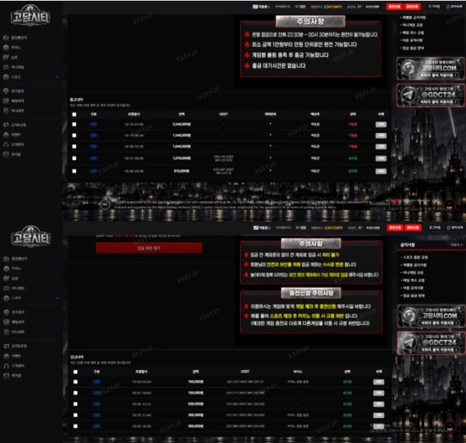
Task: Open 쪽지함 envelope icon in withdrawal page sidebar
Action: [x=6, y=155]
